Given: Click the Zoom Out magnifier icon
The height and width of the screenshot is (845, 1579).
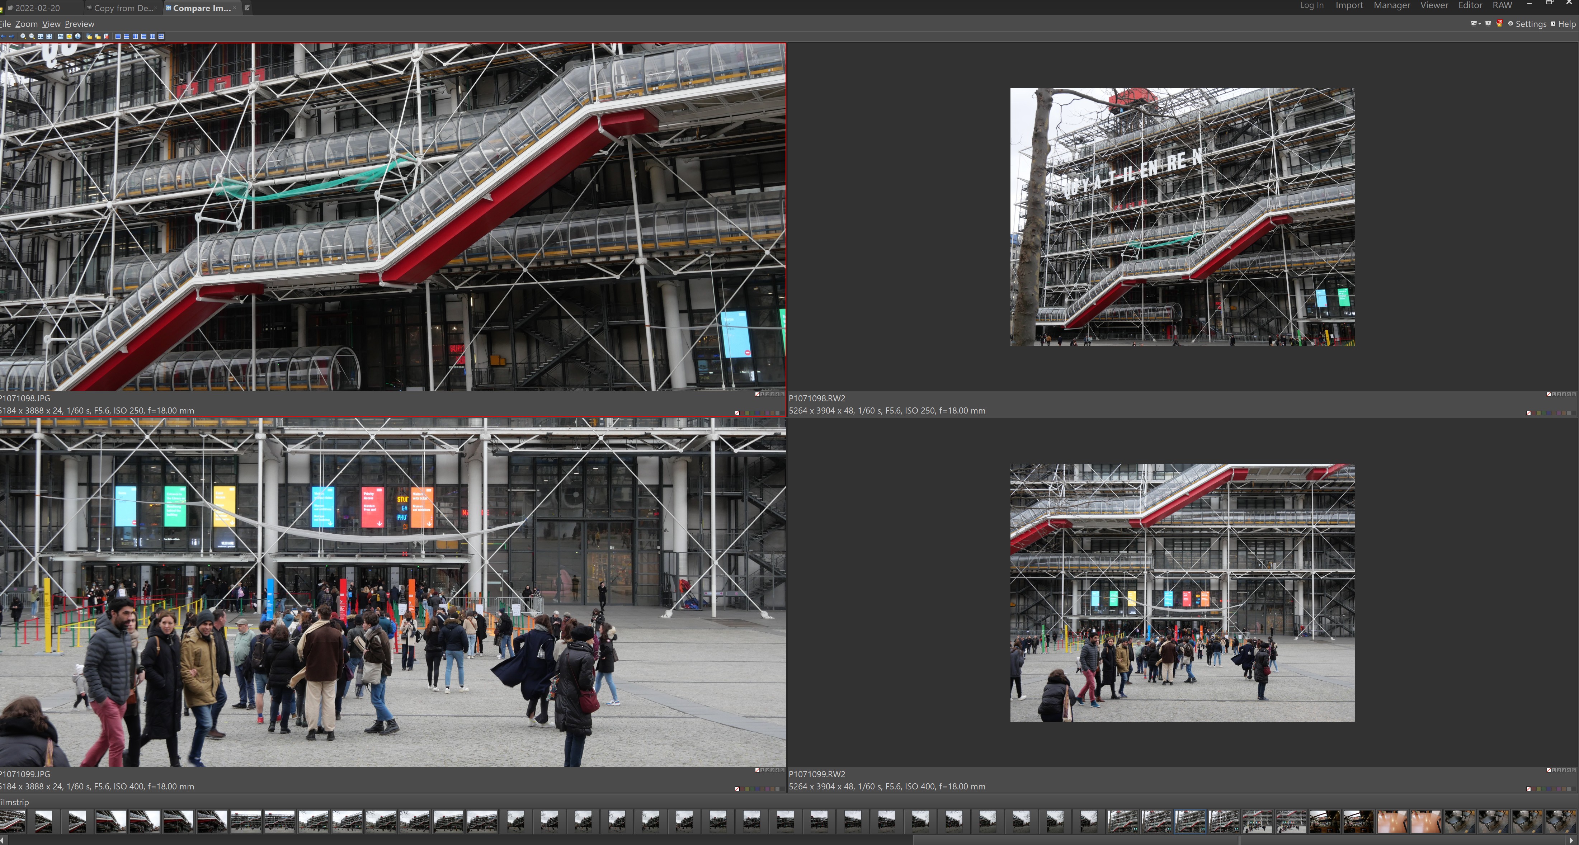Looking at the screenshot, I should [32, 36].
